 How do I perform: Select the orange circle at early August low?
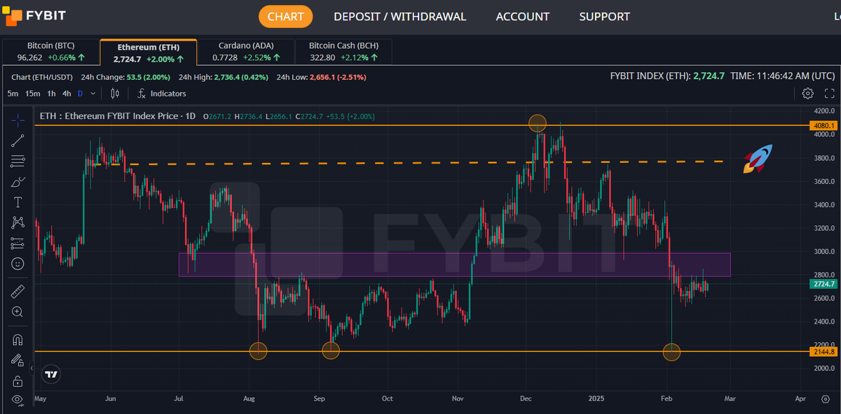coord(259,351)
